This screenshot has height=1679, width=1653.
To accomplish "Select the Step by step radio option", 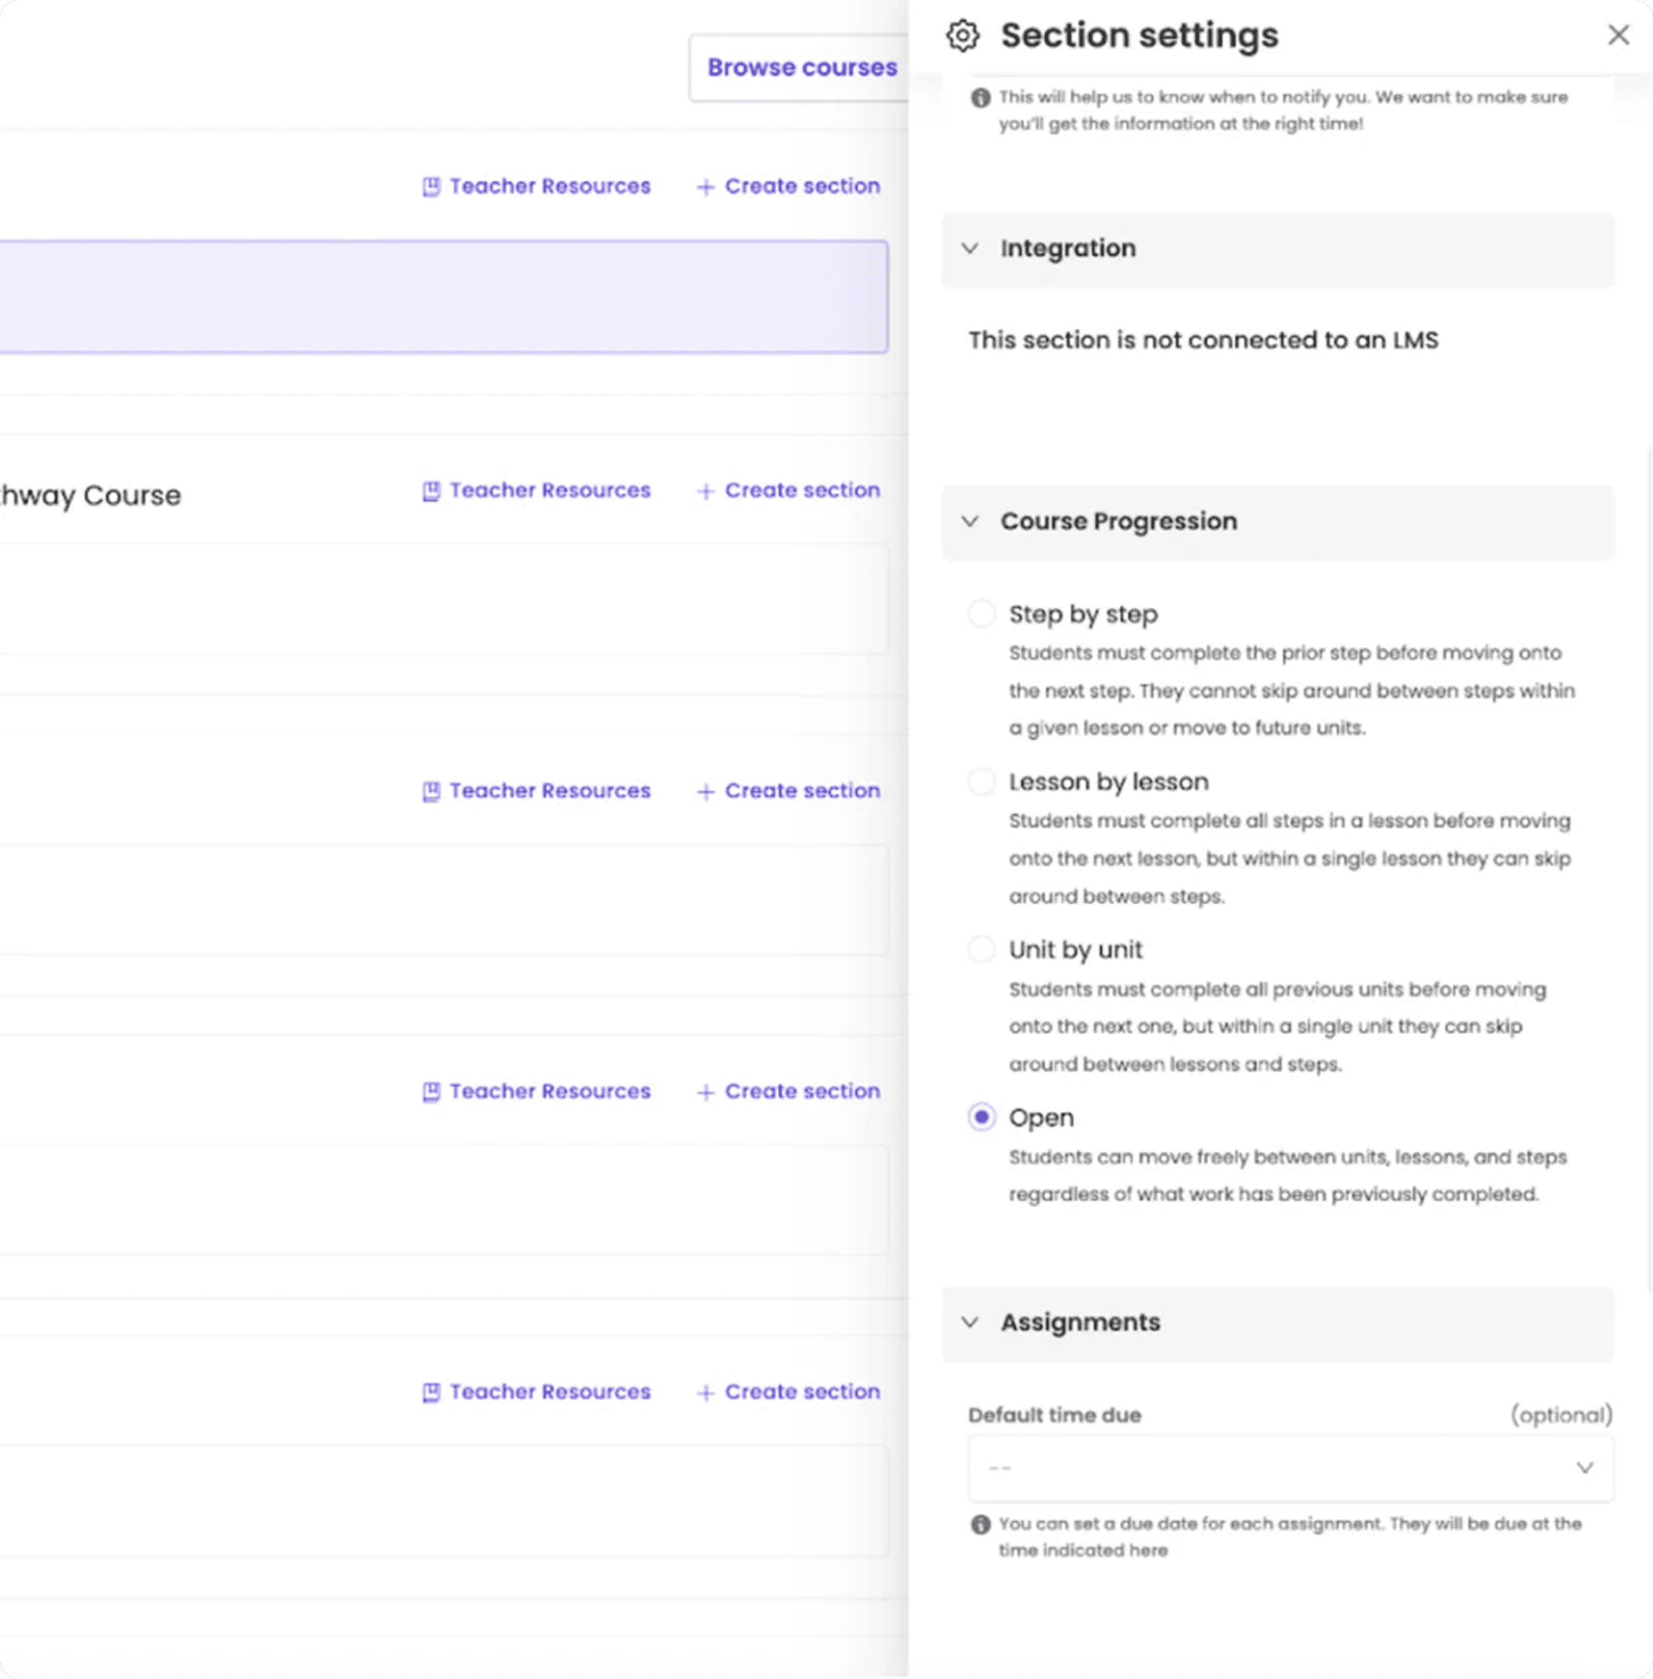I will coord(981,614).
